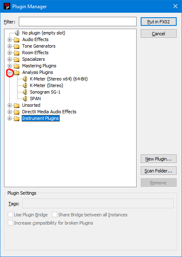
Task: Click the Audio Effects folder icon
Action: 17,40
